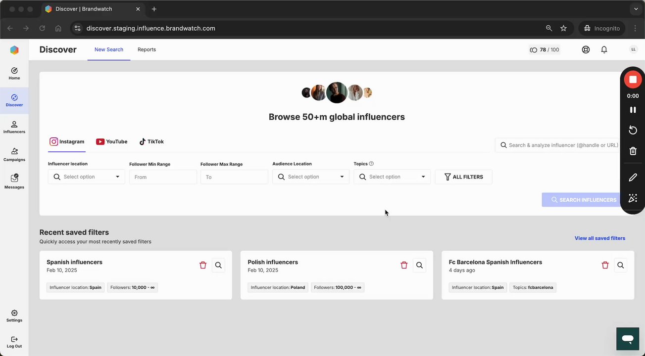Delete the Spanish influencers saved filter
The width and height of the screenshot is (645, 356).
[x=203, y=265]
